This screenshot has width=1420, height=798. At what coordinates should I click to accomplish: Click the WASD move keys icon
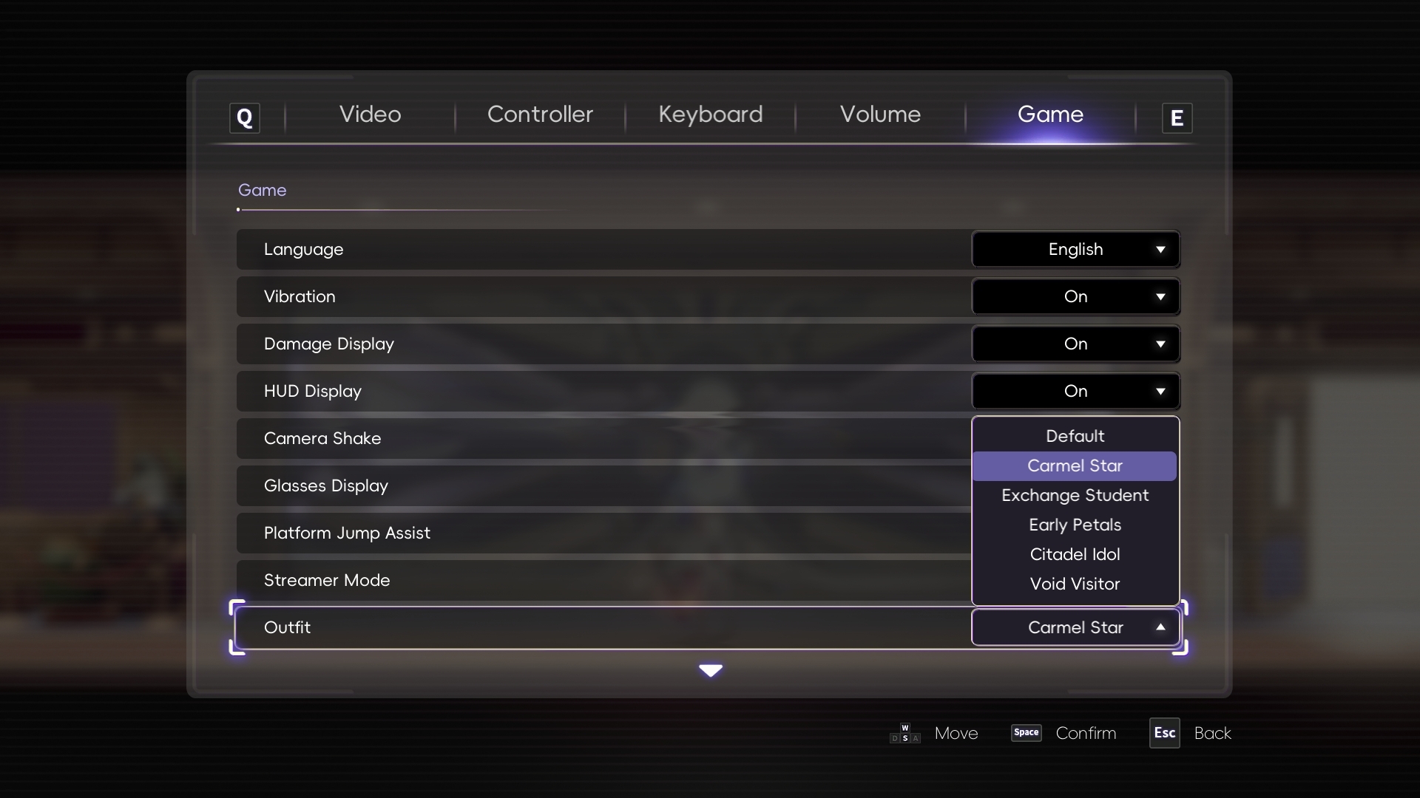click(905, 733)
